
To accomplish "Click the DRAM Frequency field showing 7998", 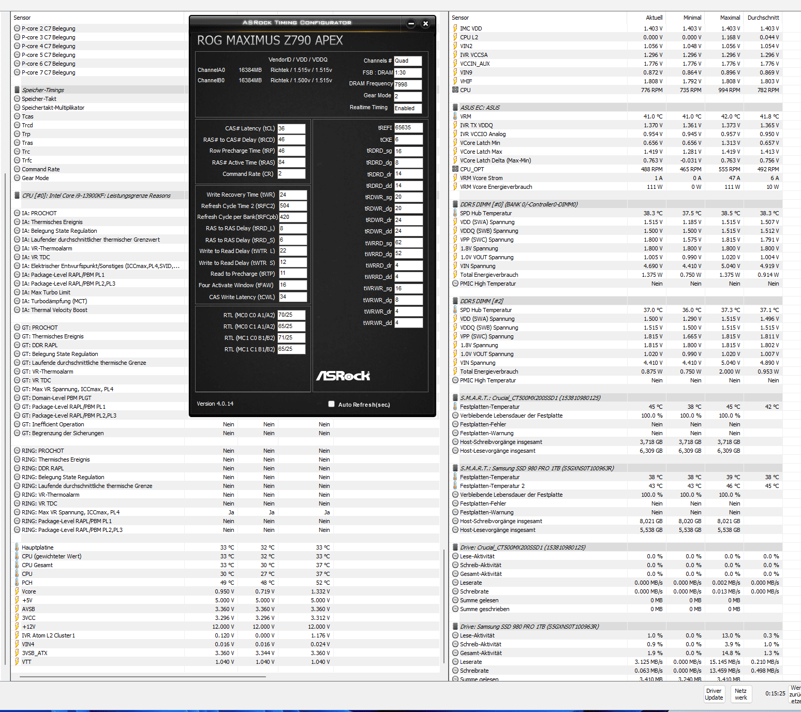I will tap(408, 84).
